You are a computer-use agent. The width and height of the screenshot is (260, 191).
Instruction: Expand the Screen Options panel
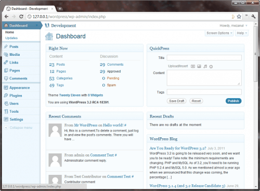tap(219, 33)
